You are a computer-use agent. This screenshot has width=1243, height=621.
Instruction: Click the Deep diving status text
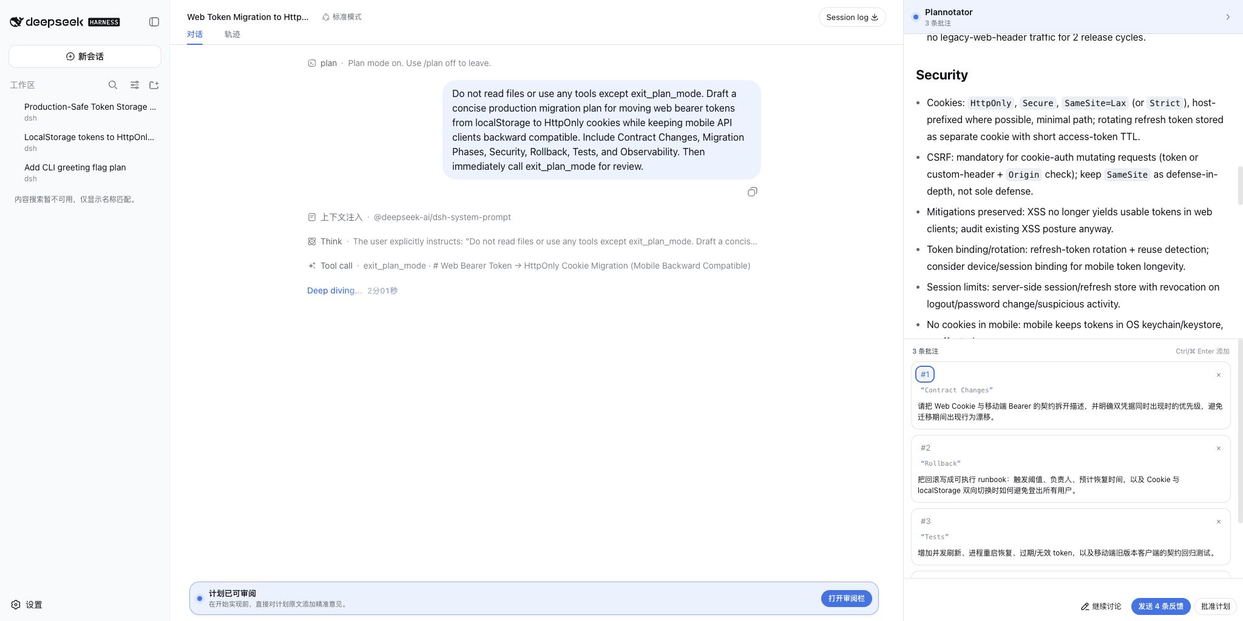pos(334,290)
